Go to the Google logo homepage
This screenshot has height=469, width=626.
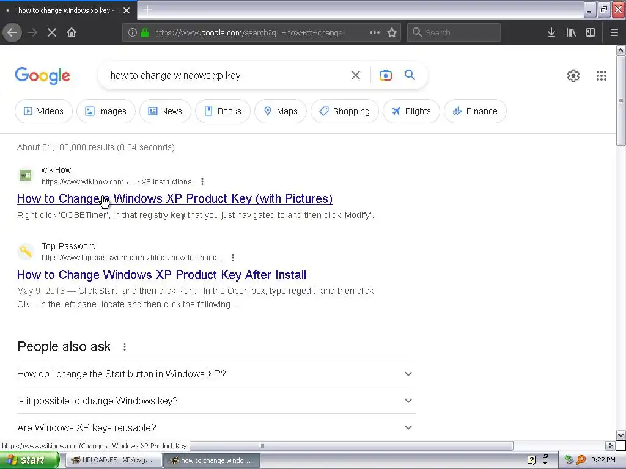click(x=42, y=76)
